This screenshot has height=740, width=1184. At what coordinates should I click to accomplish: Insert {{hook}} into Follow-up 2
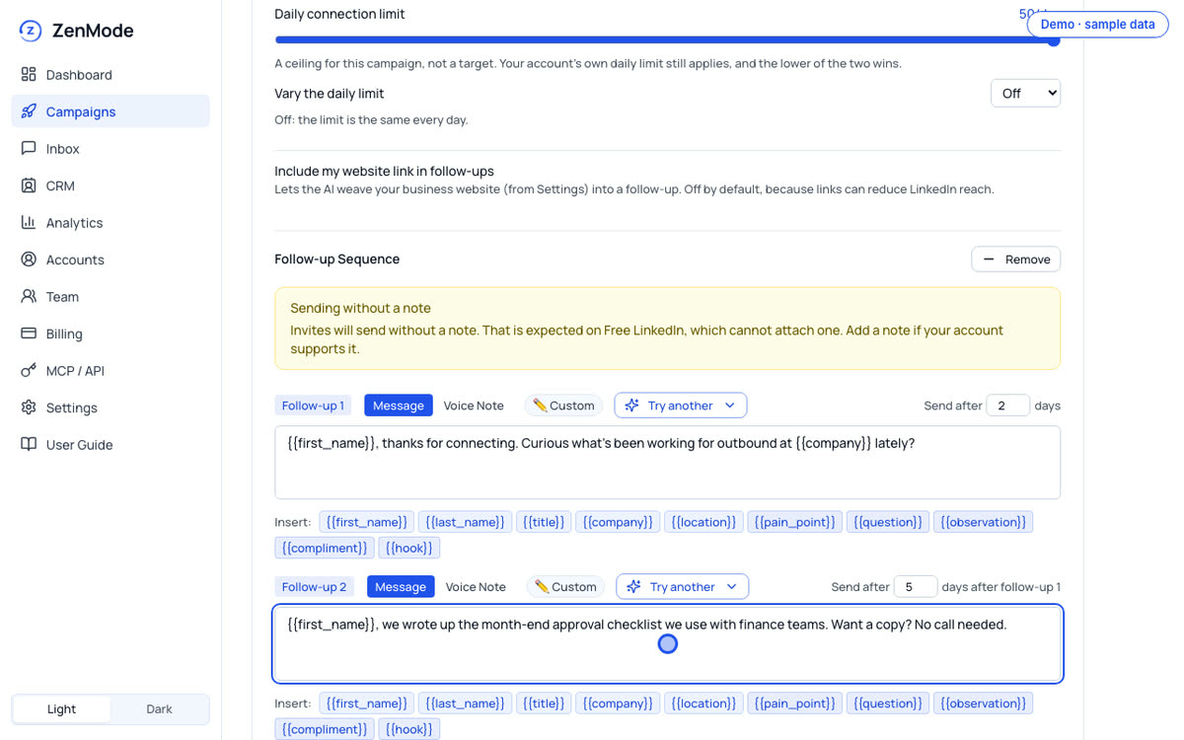click(409, 729)
